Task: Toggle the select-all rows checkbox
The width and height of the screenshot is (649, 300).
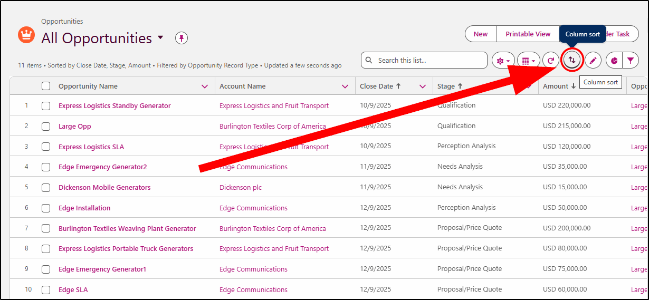Action: click(46, 86)
